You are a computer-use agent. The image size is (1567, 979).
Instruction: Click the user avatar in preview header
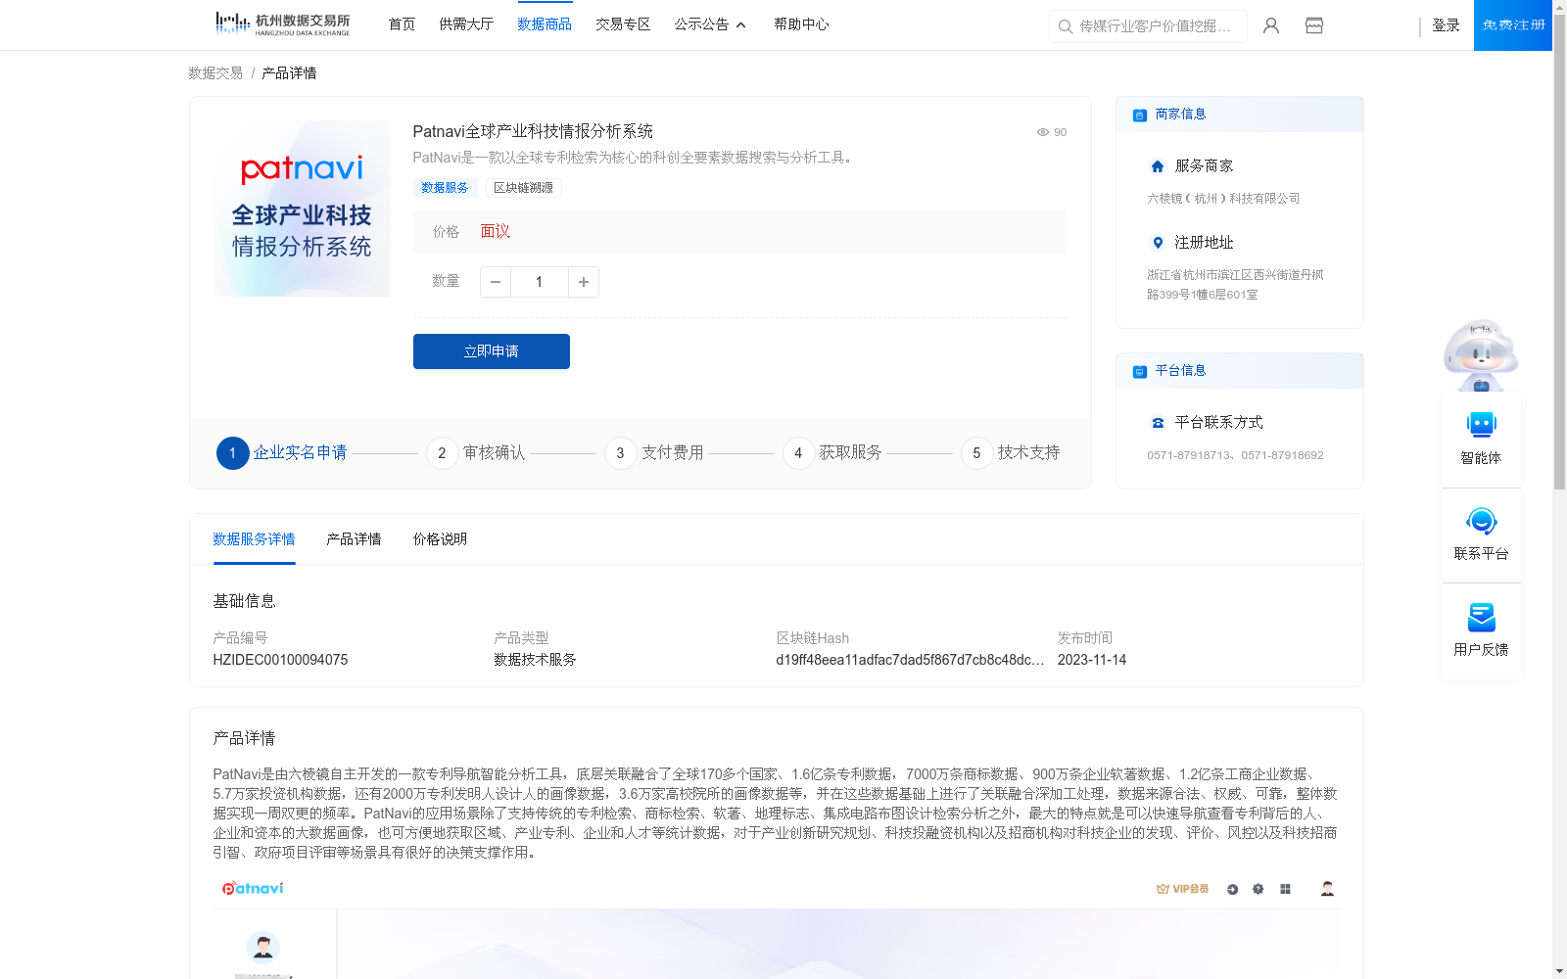[1327, 889]
